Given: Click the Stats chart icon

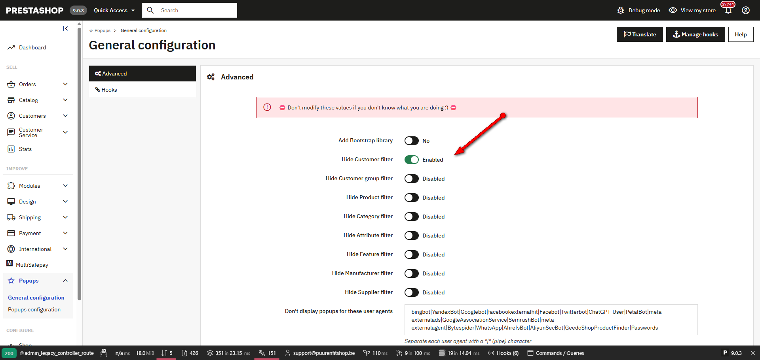Looking at the screenshot, I should click(11, 149).
